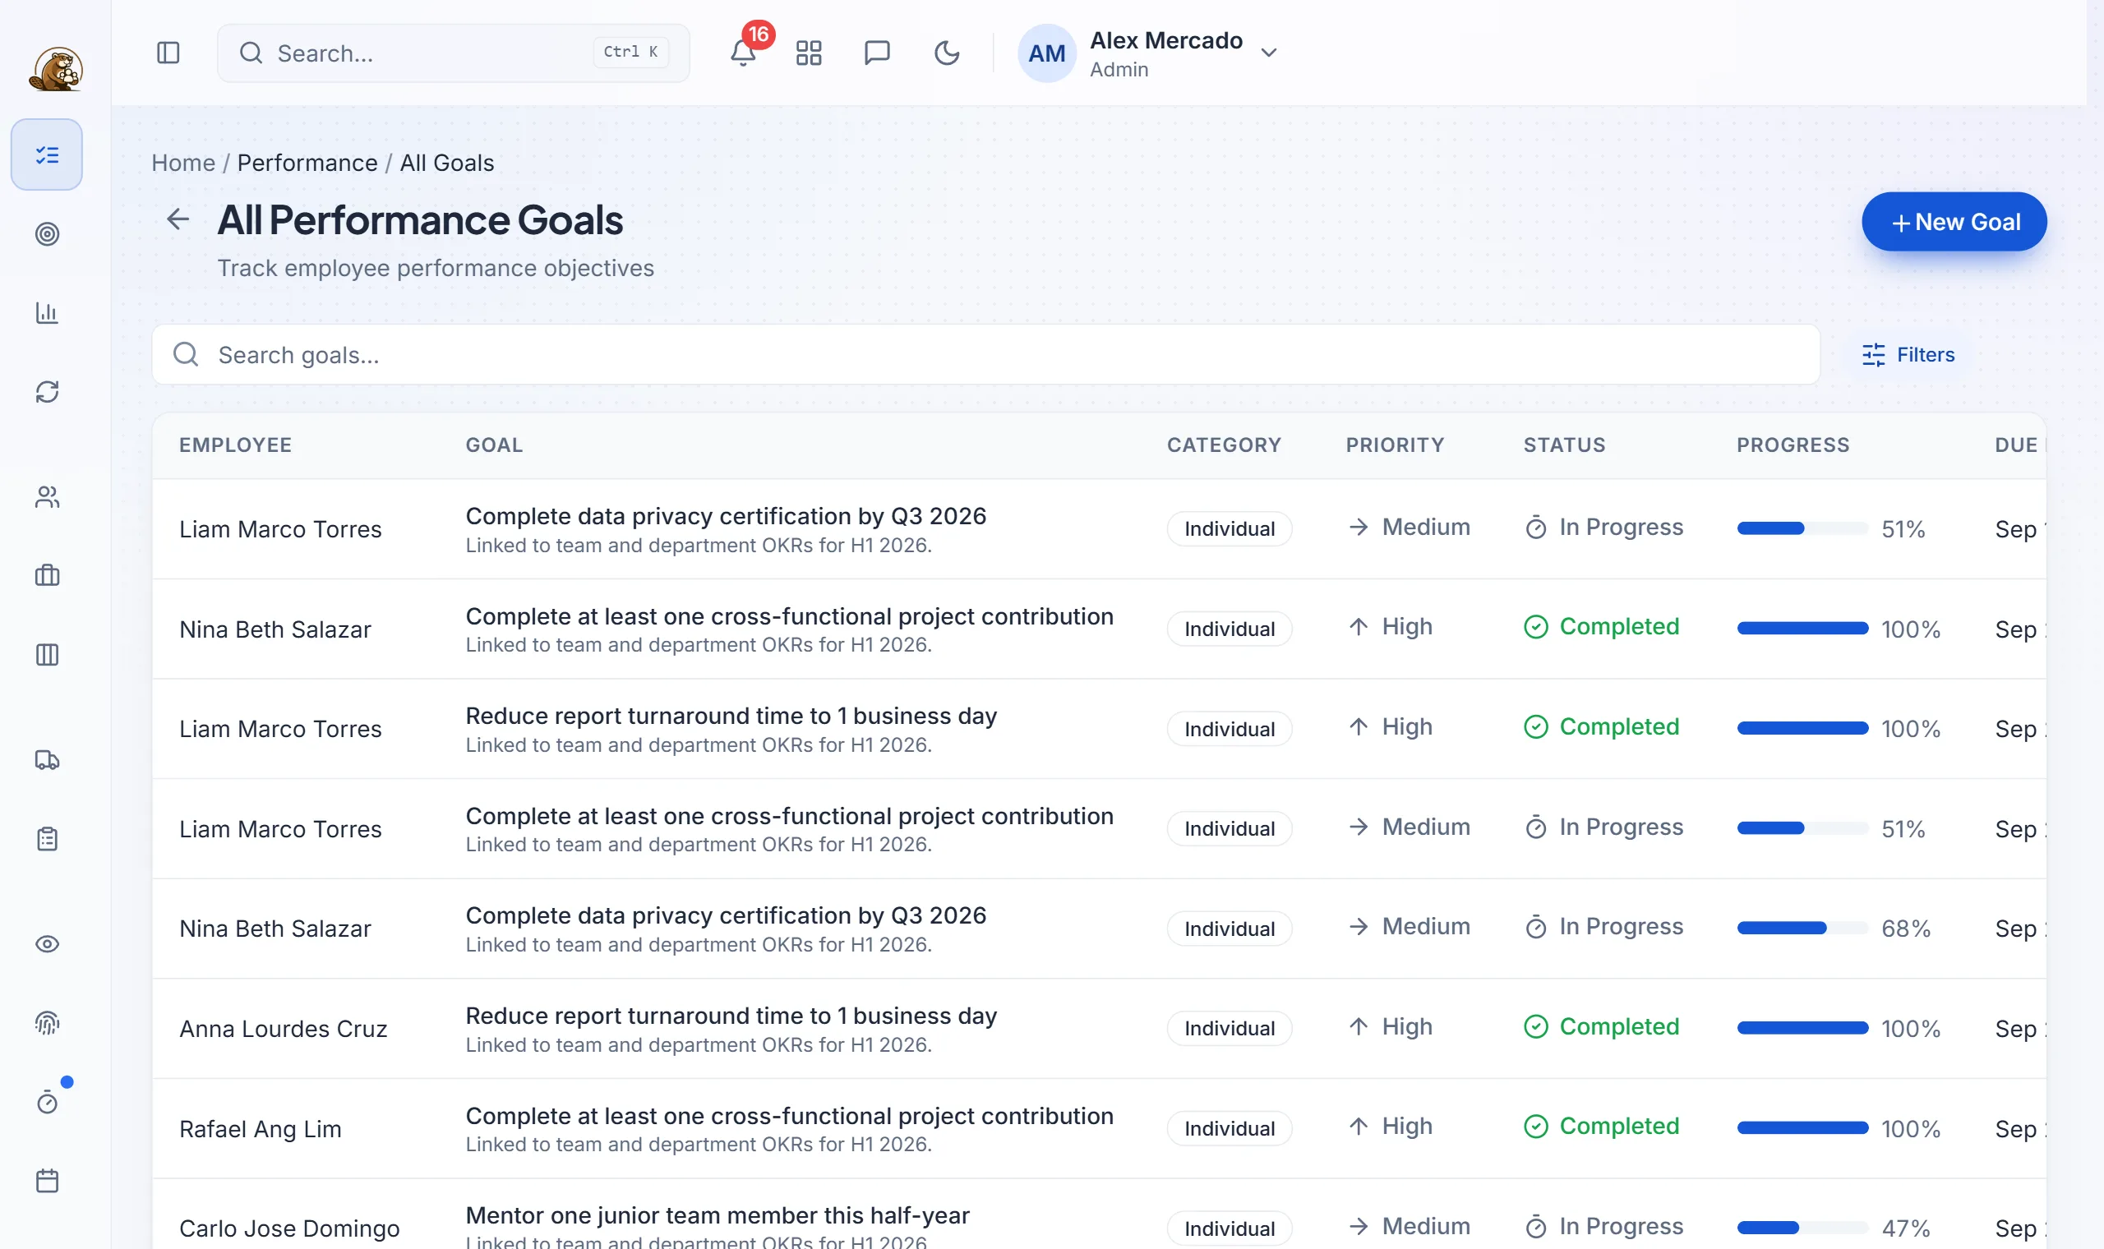Navigate to Home breadcrumb

coord(182,163)
